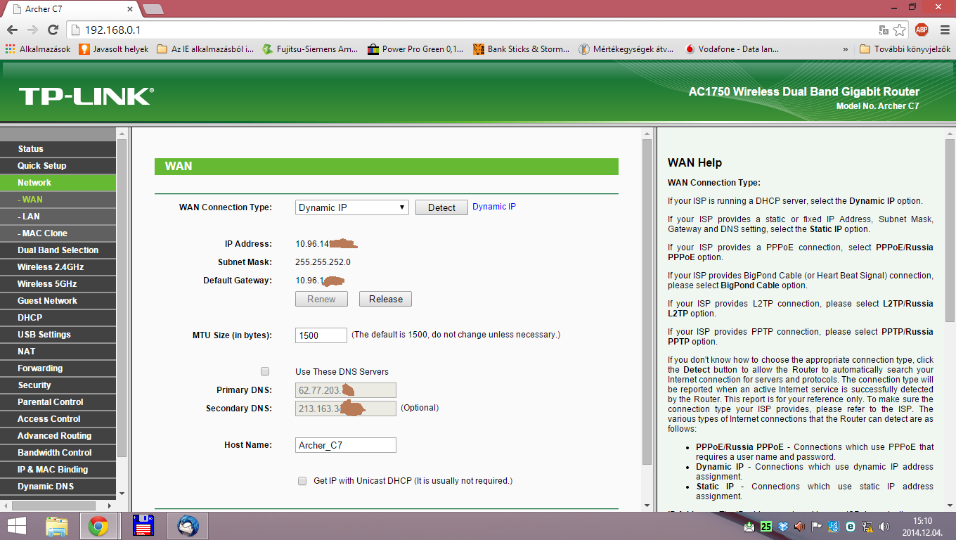Open the Guest Network menu

(58, 301)
